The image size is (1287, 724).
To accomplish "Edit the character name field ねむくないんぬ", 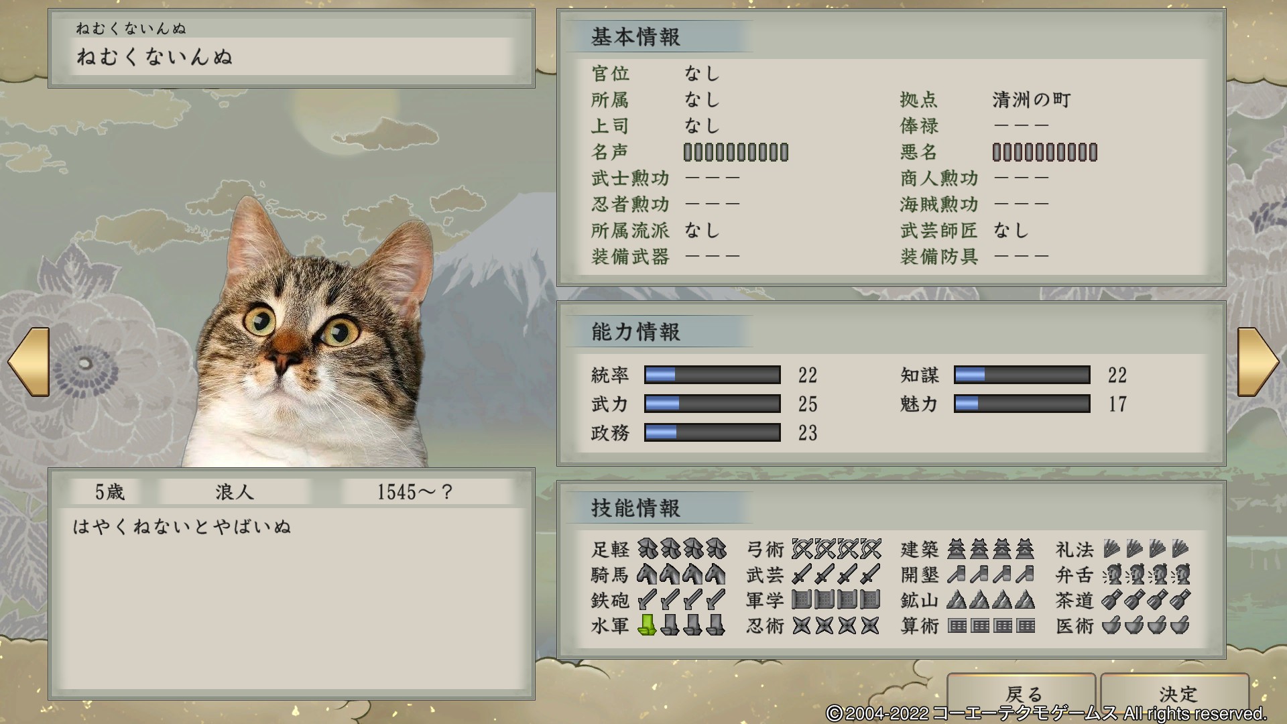I will tap(290, 56).
